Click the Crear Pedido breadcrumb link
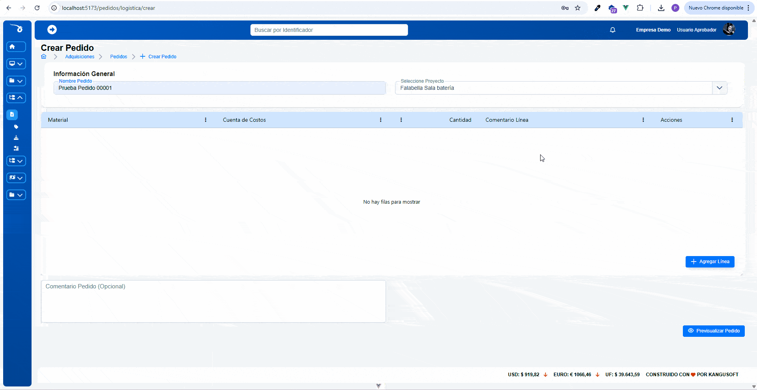The height and width of the screenshot is (390, 757). point(158,57)
